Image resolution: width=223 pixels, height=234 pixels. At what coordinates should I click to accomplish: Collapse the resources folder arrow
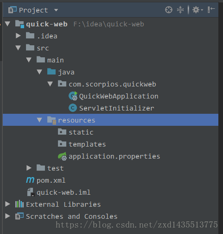(x=39, y=120)
